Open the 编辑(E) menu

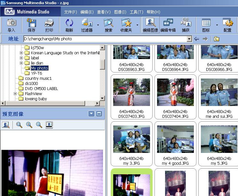[87, 12]
